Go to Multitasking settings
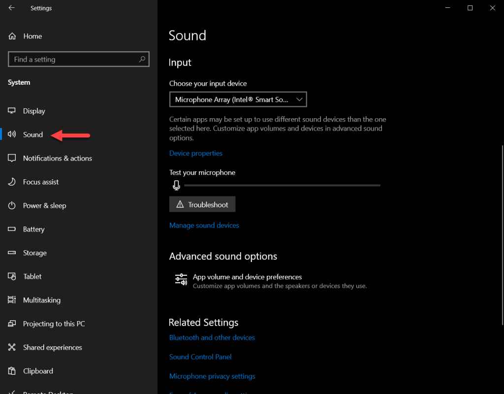Screen dimensions: 504x394 point(42,300)
